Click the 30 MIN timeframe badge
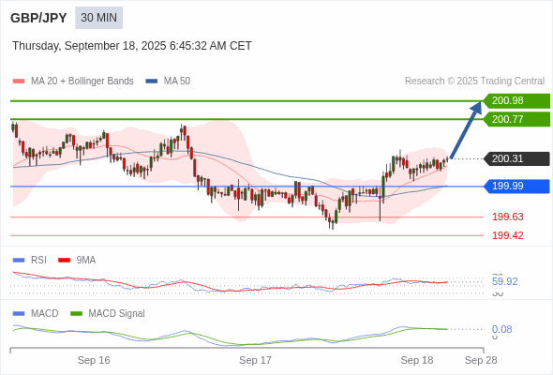This screenshot has width=553, height=375. pos(98,18)
